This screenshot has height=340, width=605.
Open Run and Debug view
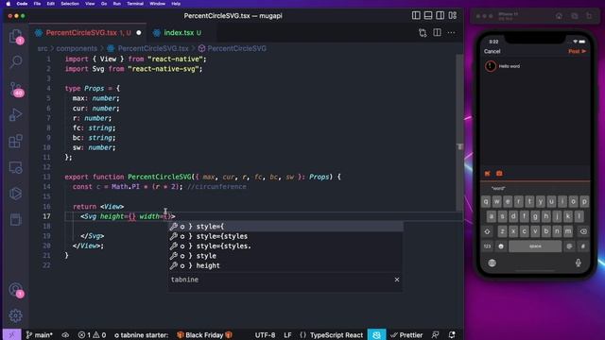[16, 114]
